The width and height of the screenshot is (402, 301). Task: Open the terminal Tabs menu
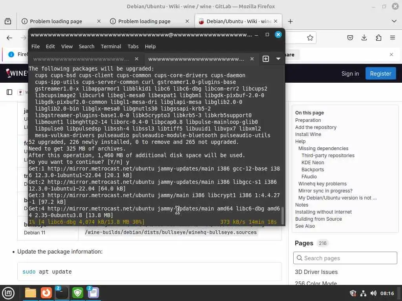[133, 46]
